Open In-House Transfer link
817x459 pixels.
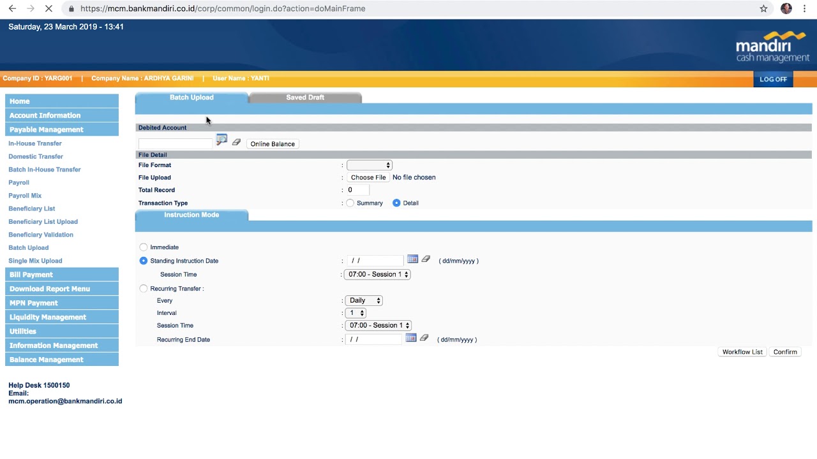(x=35, y=143)
